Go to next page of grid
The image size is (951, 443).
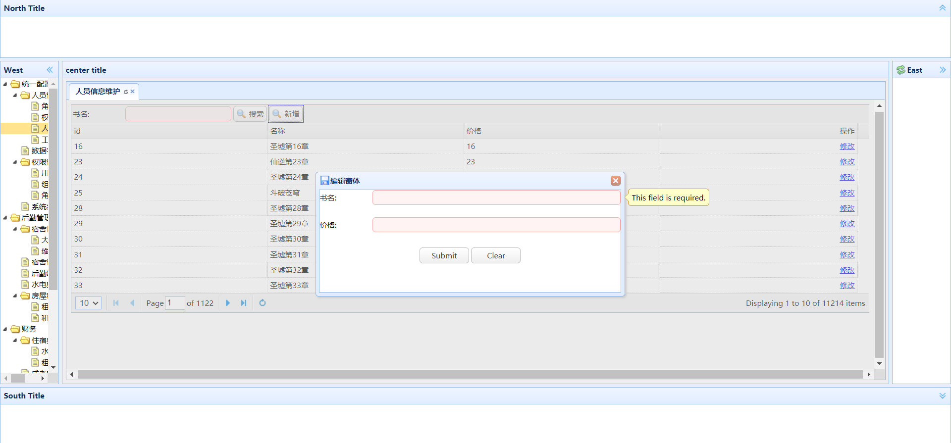[228, 303]
